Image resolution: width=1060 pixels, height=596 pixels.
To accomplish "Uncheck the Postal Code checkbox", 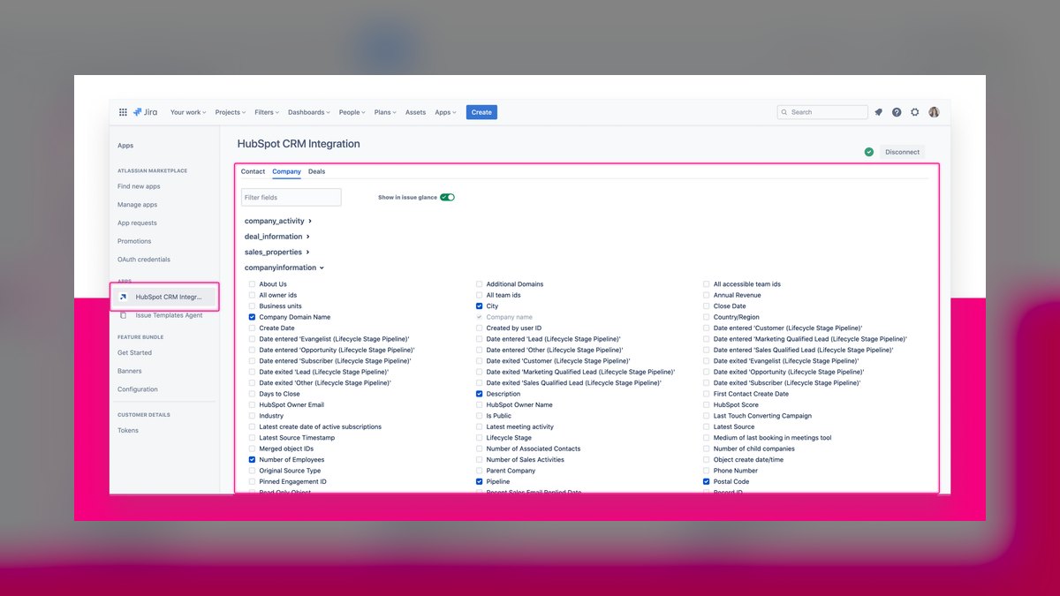I will coord(707,482).
